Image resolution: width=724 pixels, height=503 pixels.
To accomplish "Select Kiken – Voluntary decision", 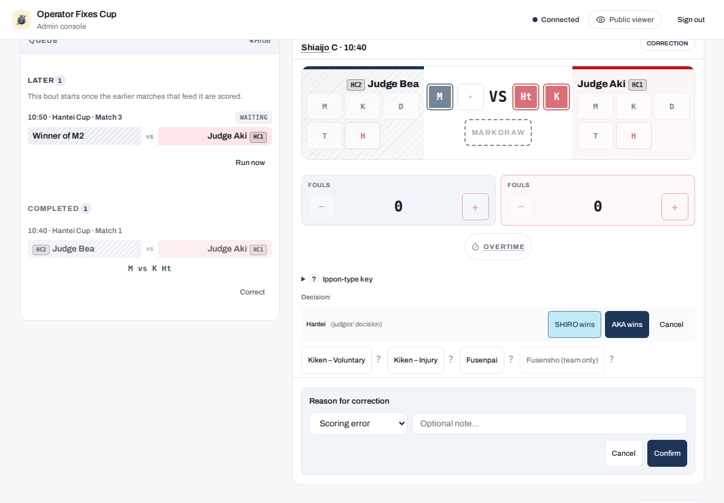I will (337, 360).
